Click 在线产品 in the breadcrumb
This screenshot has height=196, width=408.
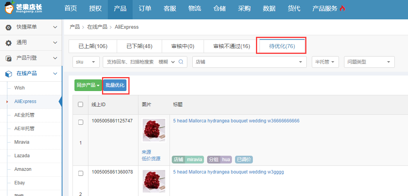(x=97, y=27)
